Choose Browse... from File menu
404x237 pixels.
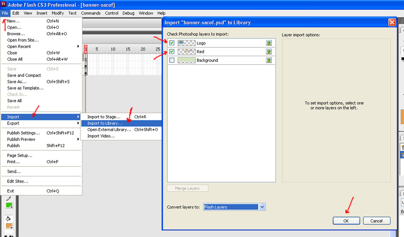tap(41, 34)
